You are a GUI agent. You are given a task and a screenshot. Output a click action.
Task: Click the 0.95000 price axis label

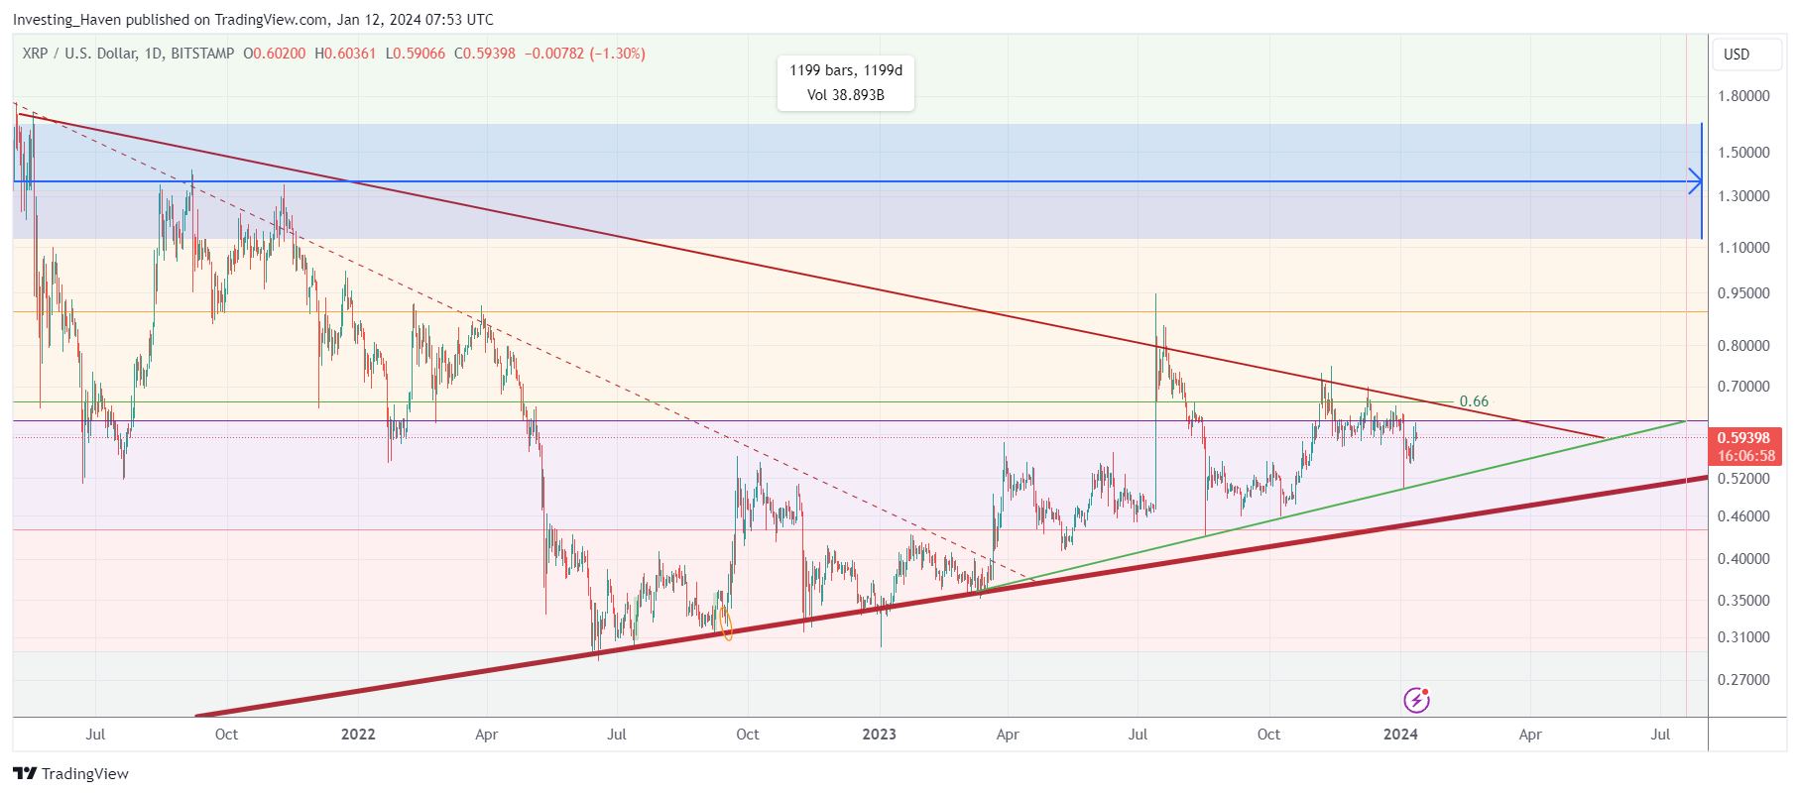pyautogui.click(x=1743, y=293)
